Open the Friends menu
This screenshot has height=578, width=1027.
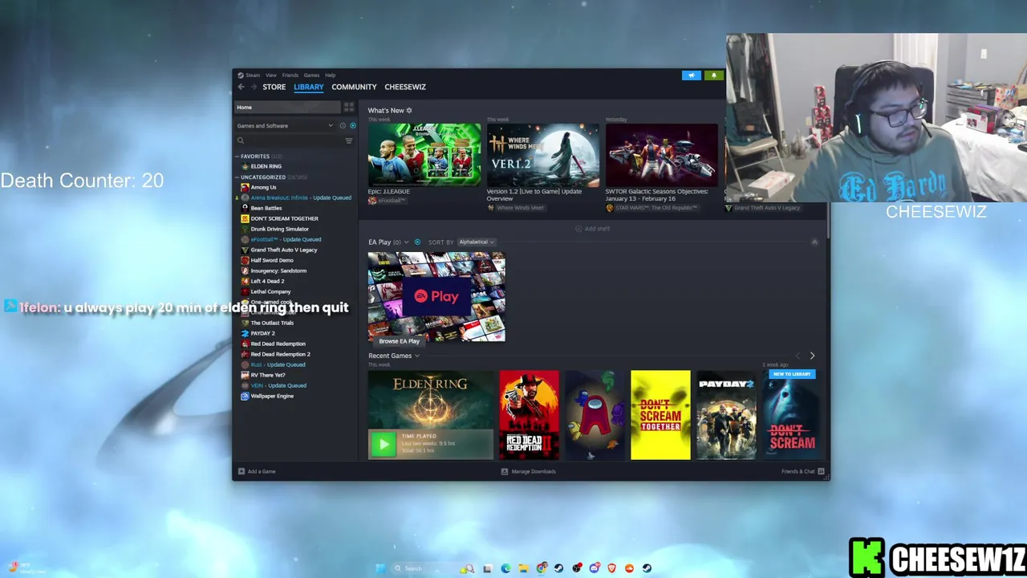click(290, 75)
